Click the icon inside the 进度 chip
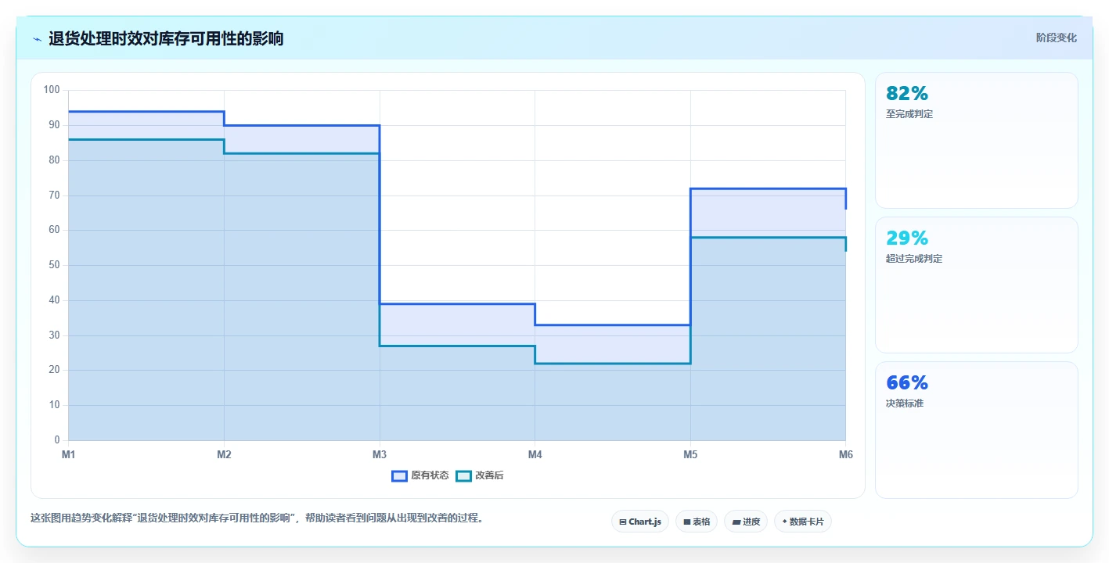The height and width of the screenshot is (563, 1109). pyautogui.click(x=736, y=522)
